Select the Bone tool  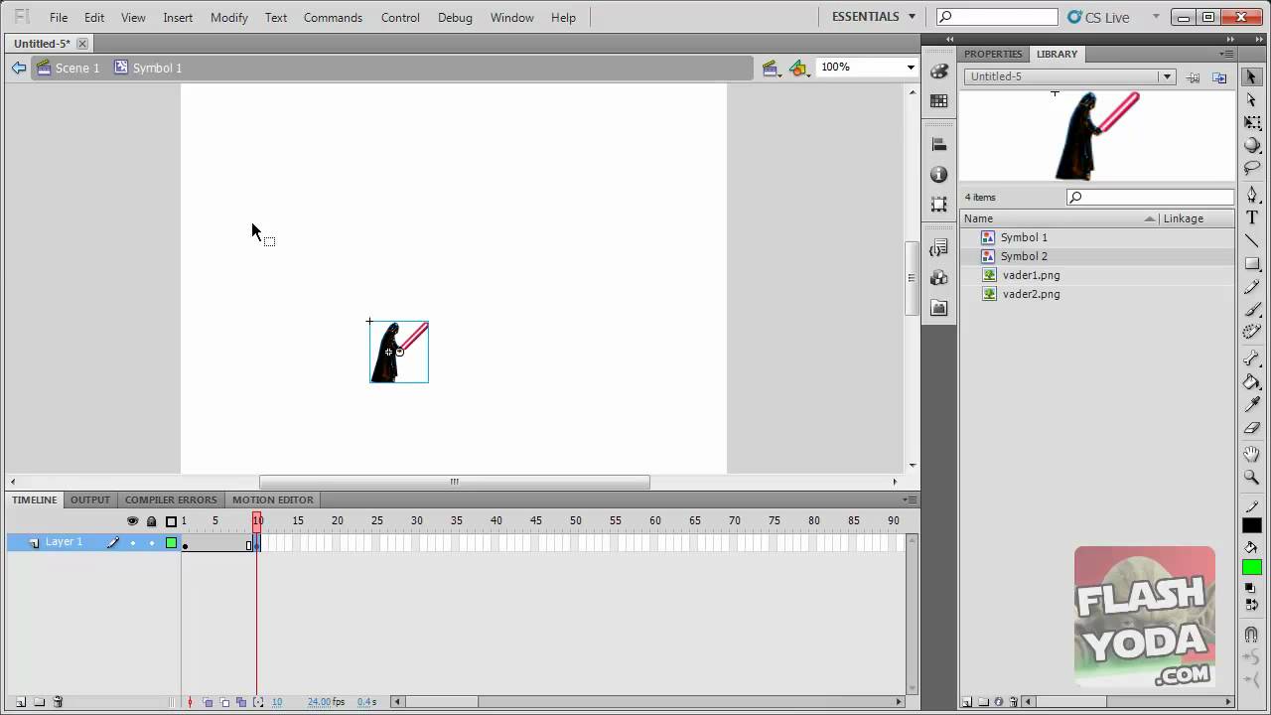pos(1252,359)
